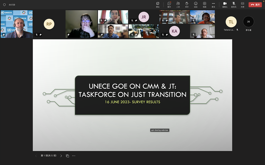Leave the meeting with the red 离开 button
Image resolution: width=265 pixels, height=165 pixels.
tap(255, 5)
